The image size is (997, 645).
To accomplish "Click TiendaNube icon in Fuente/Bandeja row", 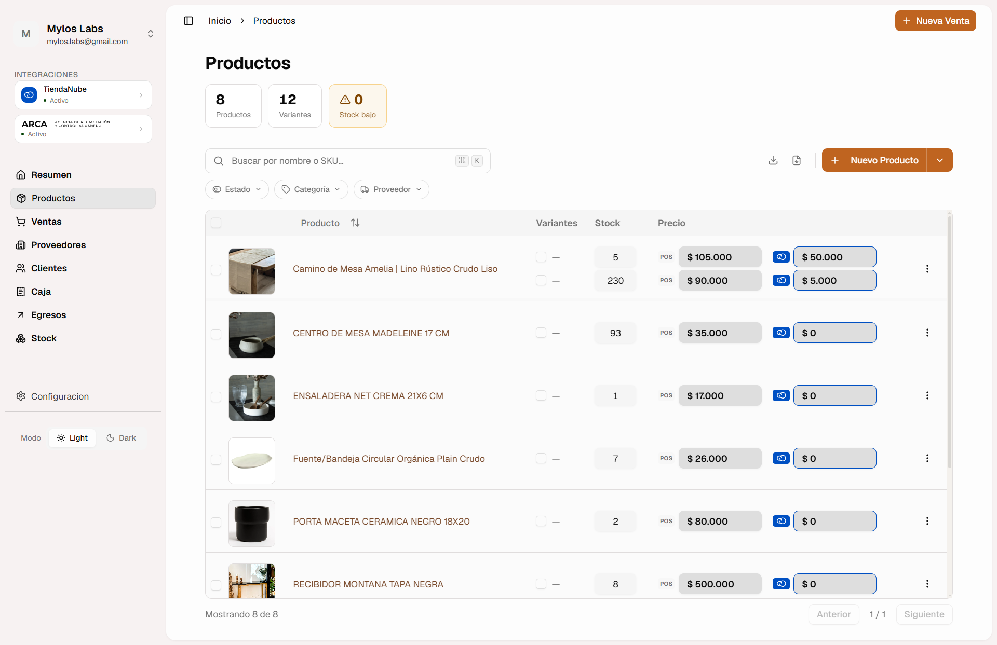I will 781,458.
